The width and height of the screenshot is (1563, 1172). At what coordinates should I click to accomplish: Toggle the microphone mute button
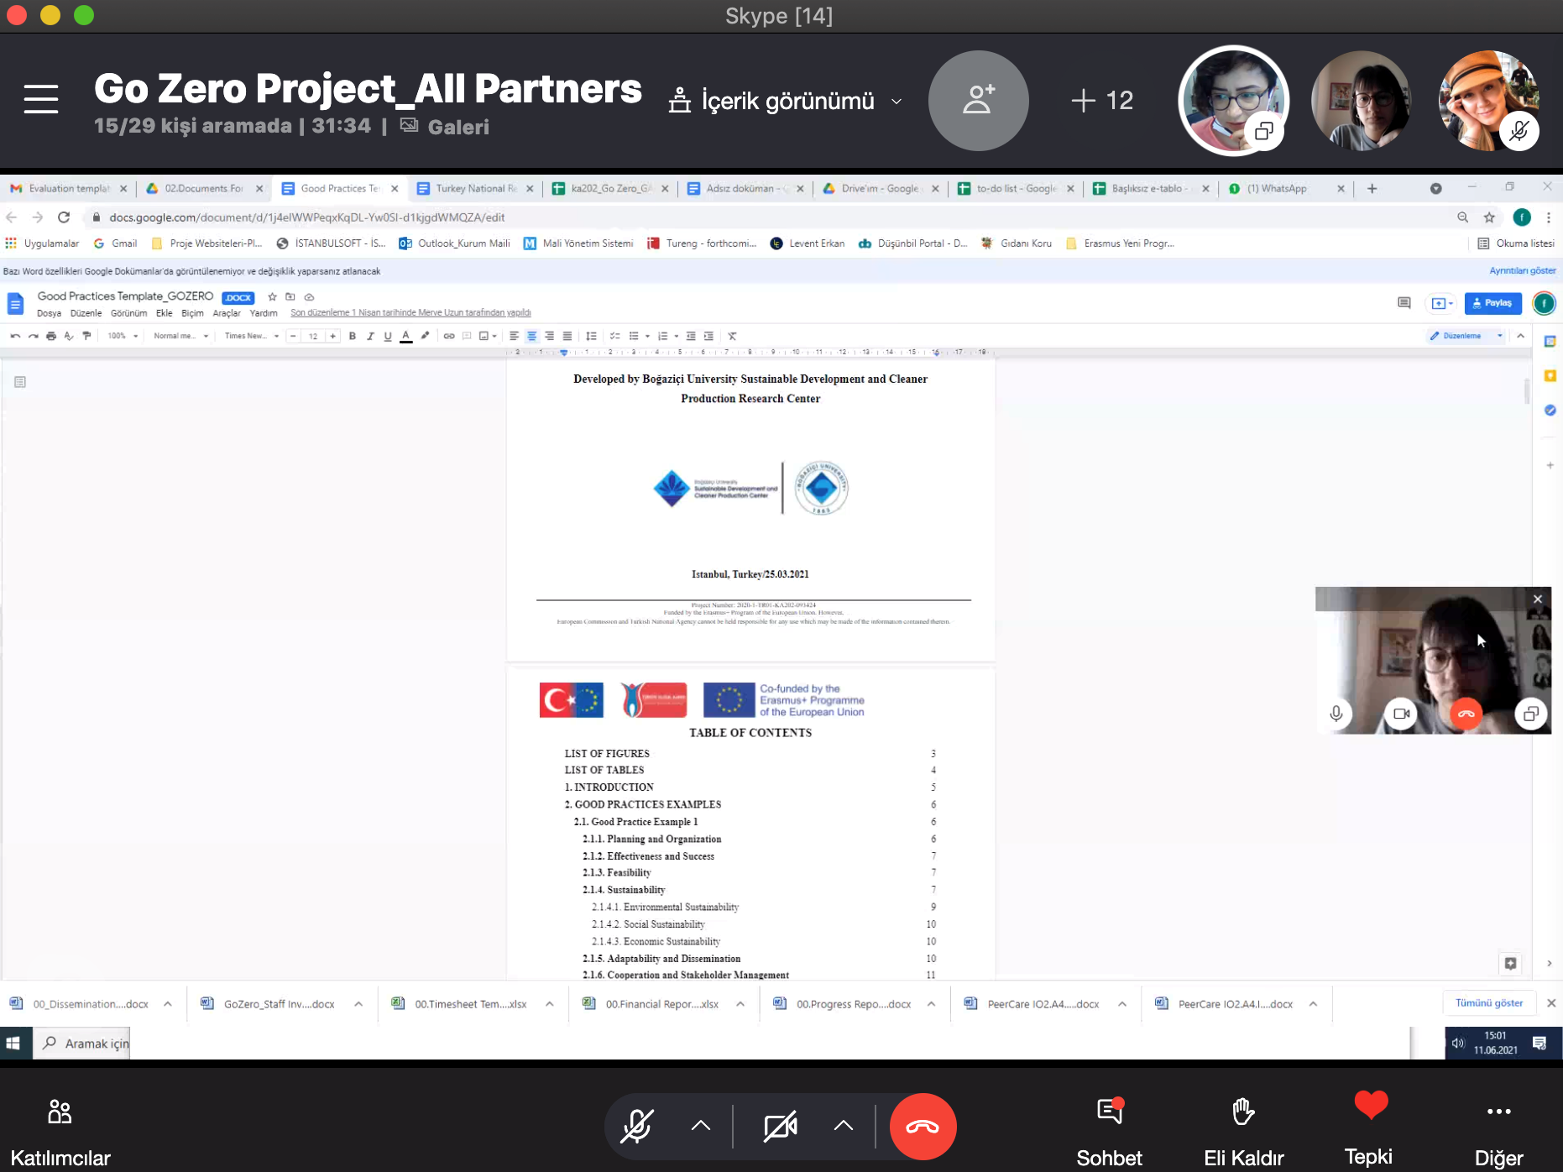click(637, 1126)
